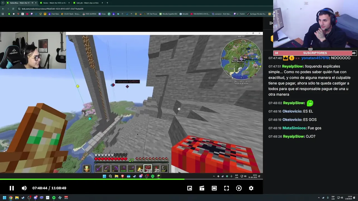
Task: Open Windows Start menu on the bottom taskbar
Action: pyautogui.click(x=4, y=198)
